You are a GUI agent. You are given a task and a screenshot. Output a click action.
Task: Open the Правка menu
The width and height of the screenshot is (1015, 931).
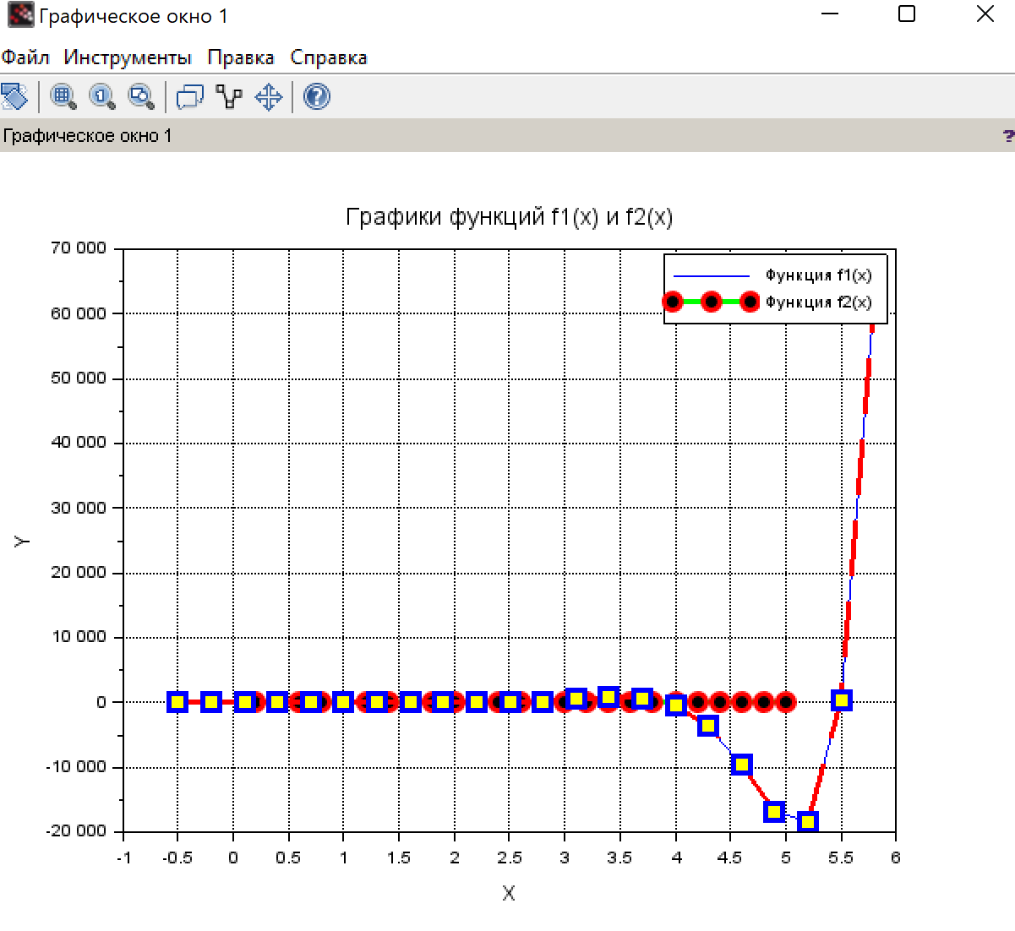[241, 57]
